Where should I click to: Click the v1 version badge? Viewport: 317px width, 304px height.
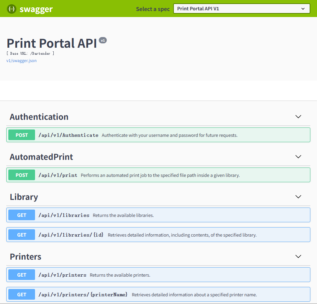click(x=103, y=40)
